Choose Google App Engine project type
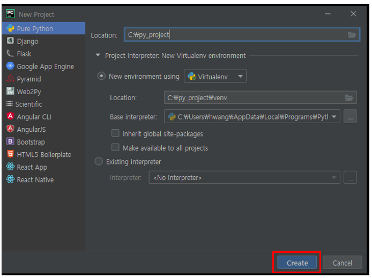Image resolution: width=372 pixels, height=278 pixels. (43, 66)
